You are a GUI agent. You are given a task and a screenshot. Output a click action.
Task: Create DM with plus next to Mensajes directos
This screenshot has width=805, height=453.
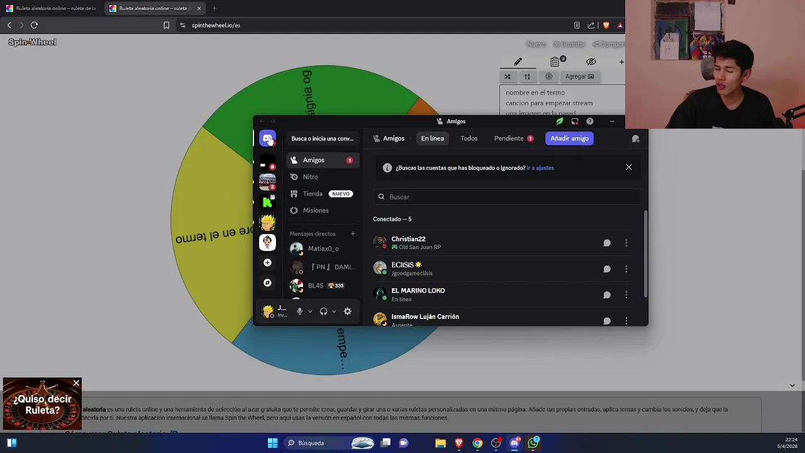pyautogui.click(x=353, y=233)
